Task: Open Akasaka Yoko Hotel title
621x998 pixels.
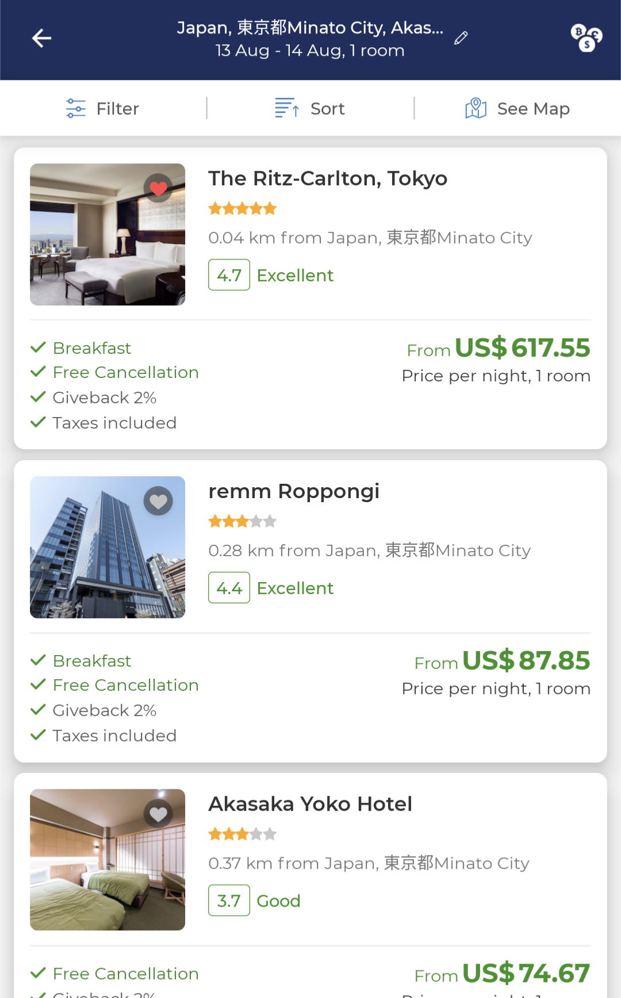Action: [310, 804]
